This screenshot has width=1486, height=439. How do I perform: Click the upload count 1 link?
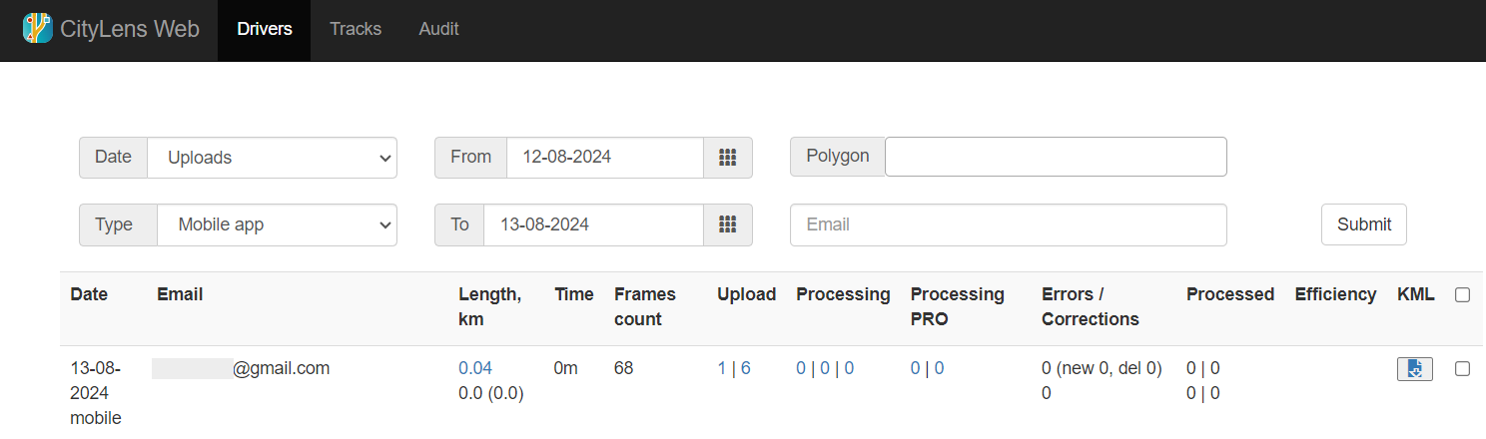coord(722,368)
